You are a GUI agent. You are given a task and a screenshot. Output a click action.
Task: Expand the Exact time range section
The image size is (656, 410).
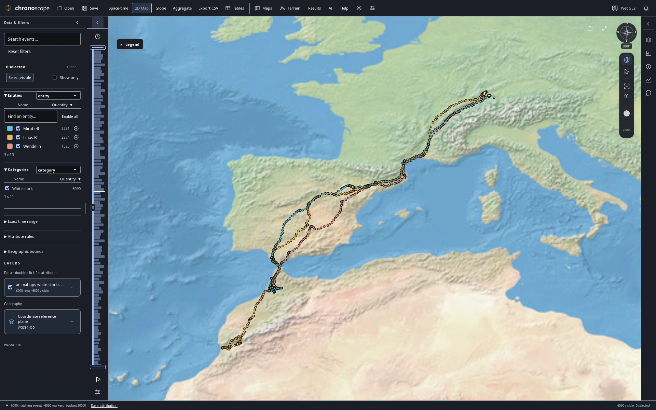click(x=21, y=221)
